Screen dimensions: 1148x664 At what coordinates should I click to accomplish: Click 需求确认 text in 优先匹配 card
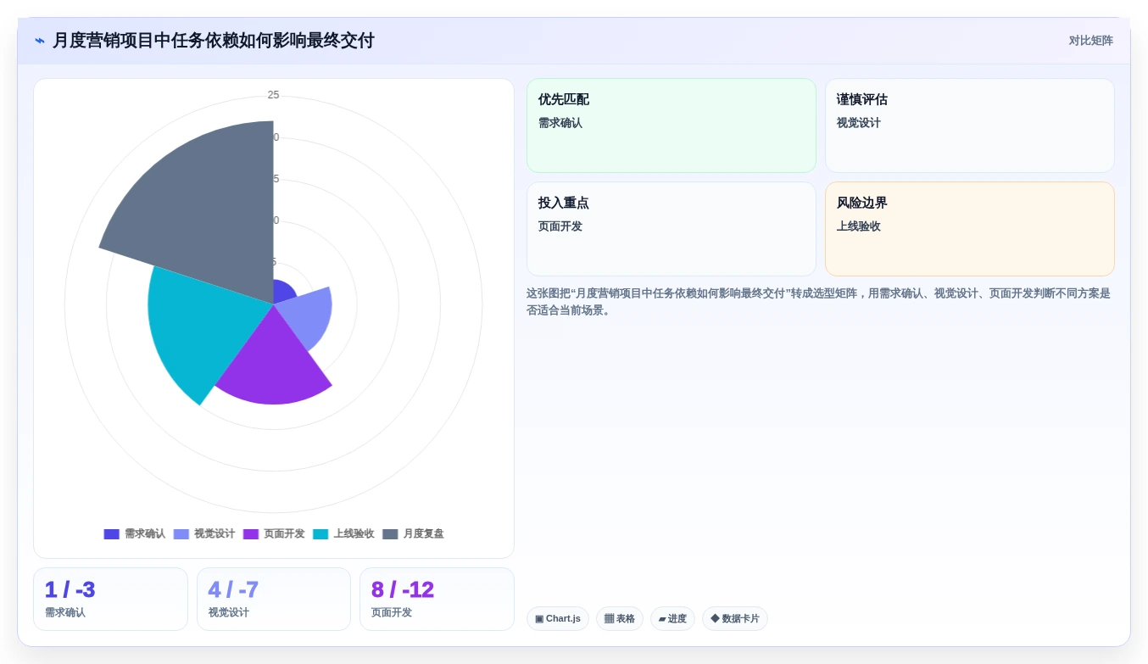point(560,123)
